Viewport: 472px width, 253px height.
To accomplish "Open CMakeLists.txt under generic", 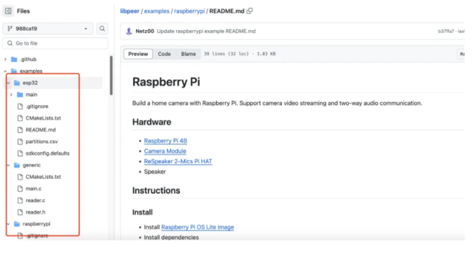I will [x=43, y=177].
